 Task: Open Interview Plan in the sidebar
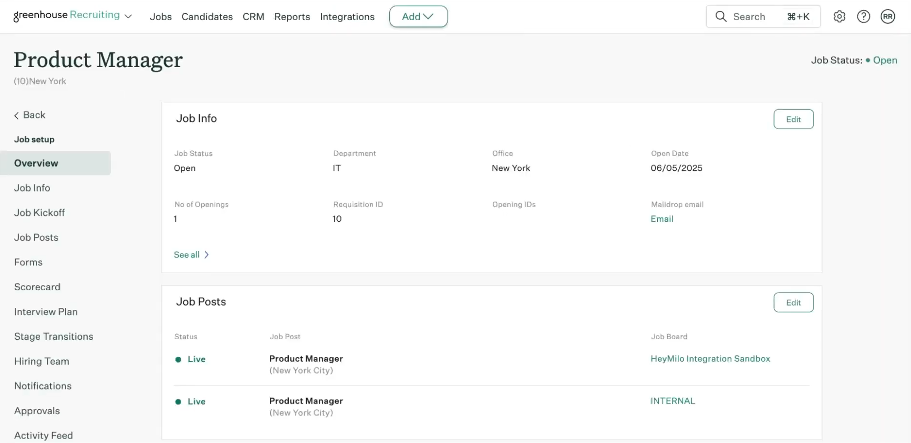46,312
